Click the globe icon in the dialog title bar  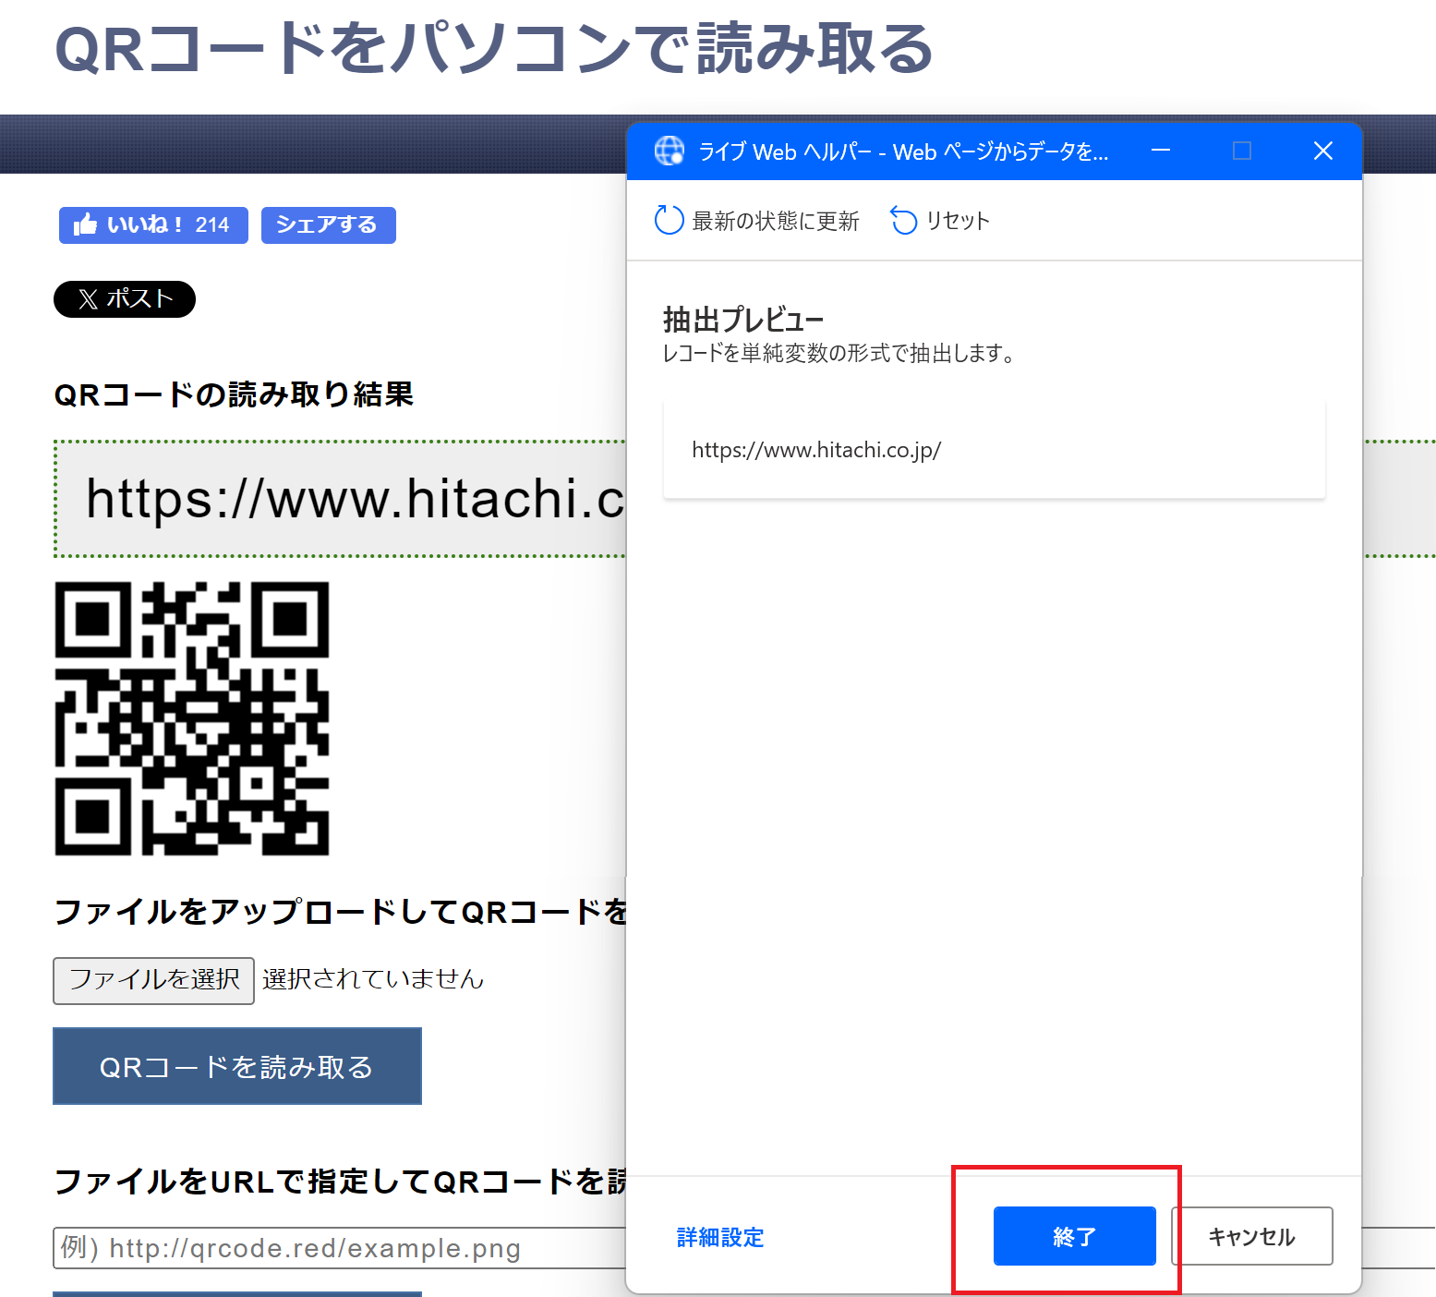pyautogui.click(x=668, y=151)
